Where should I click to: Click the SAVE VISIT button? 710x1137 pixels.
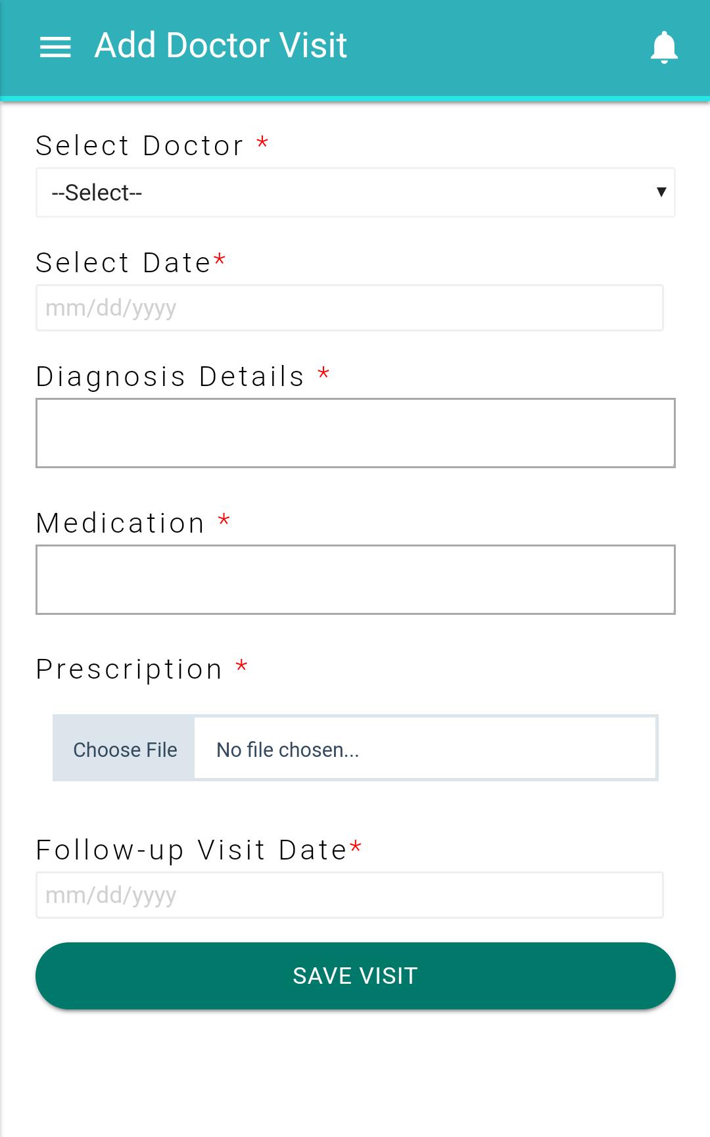tap(356, 976)
